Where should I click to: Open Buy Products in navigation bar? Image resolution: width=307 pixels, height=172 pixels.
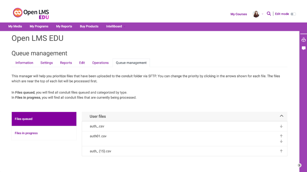pos(89,26)
